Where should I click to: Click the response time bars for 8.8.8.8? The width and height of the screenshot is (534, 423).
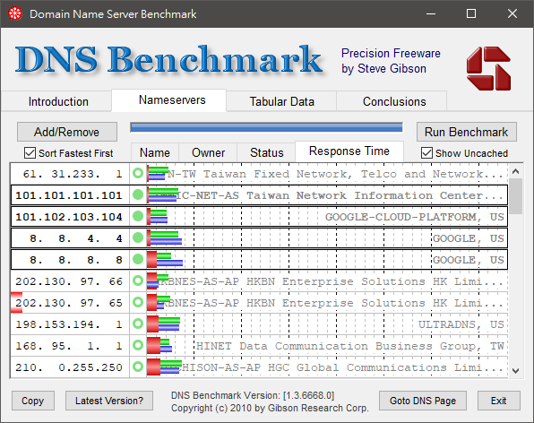pyautogui.click(x=165, y=260)
